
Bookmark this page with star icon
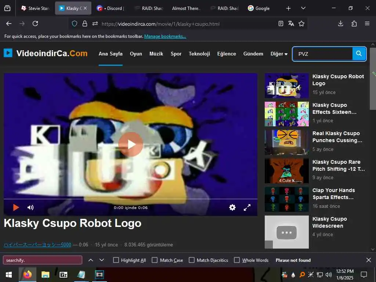(x=301, y=23)
